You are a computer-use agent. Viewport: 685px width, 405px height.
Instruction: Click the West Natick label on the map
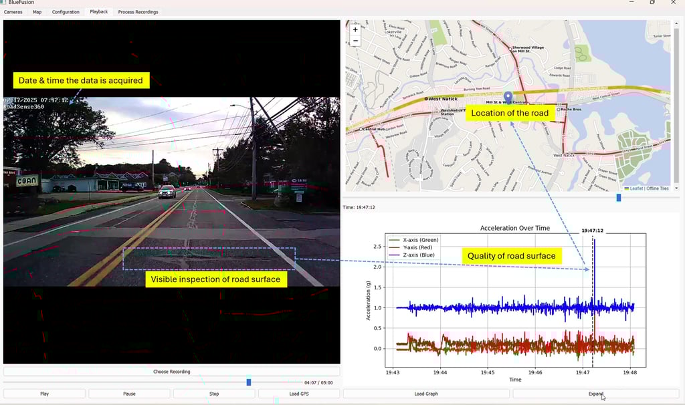pyautogui.click(x=443, y=99)
